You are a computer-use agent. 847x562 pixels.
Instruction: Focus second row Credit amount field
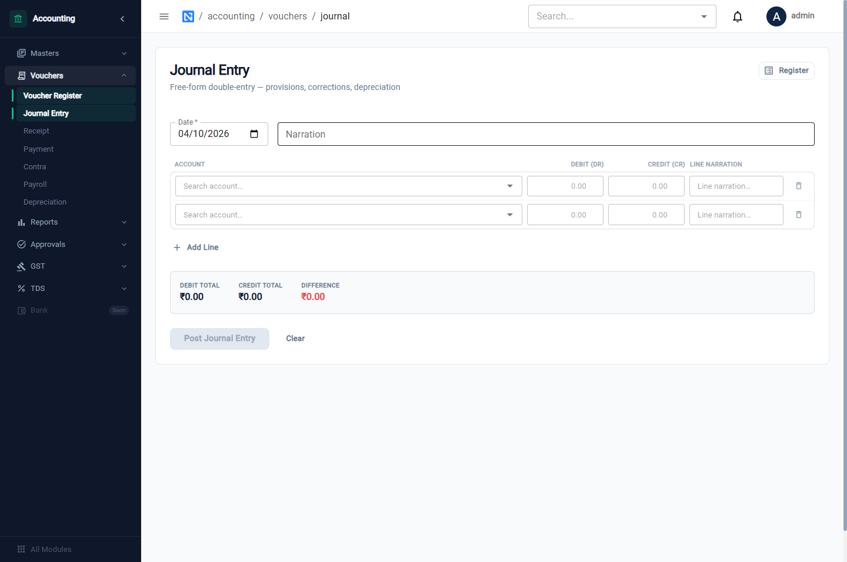pyautogui.click(x=646, y=215)
